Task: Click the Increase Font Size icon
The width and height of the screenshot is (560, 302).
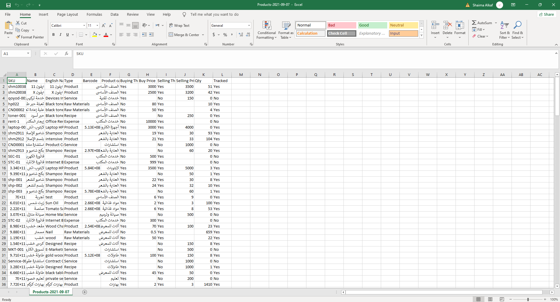Action: click(104, 26)
